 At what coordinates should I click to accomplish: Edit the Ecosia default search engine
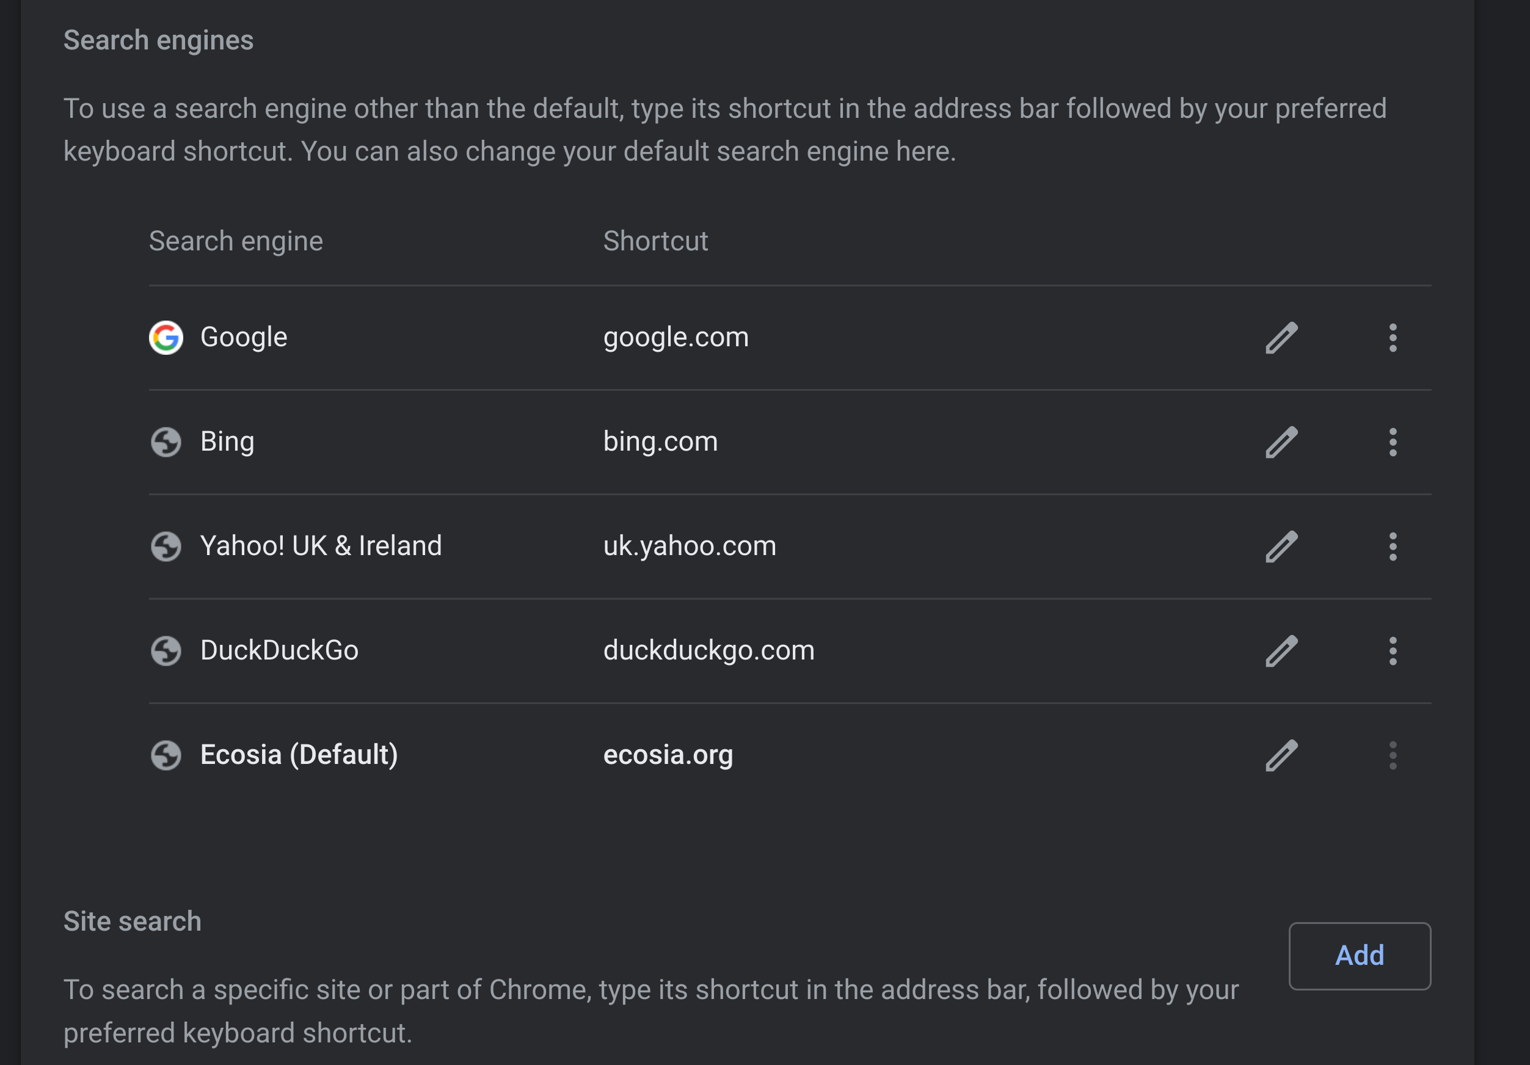(x=1281, y=755)
